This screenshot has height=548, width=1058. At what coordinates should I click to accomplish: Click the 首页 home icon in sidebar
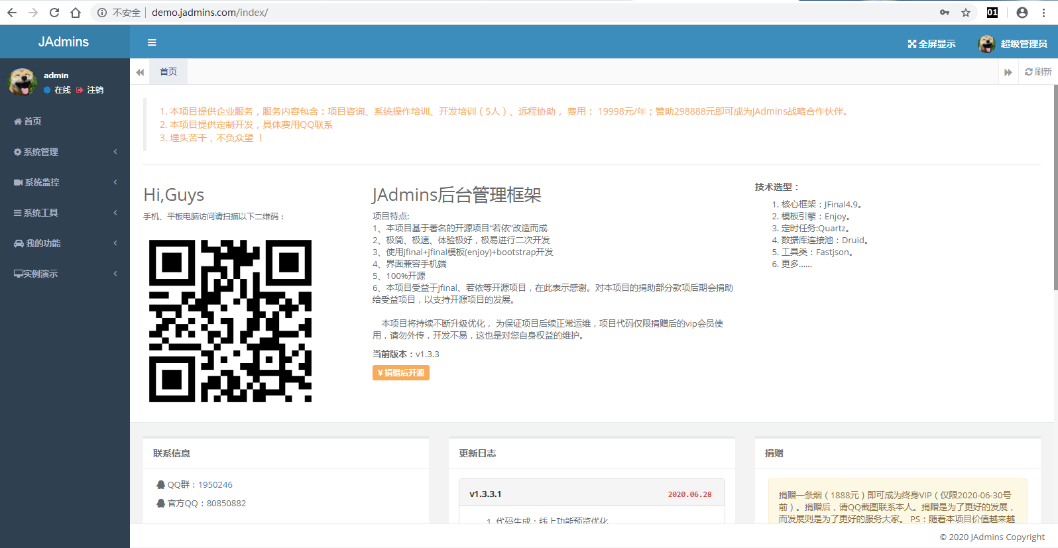point(18,121)
